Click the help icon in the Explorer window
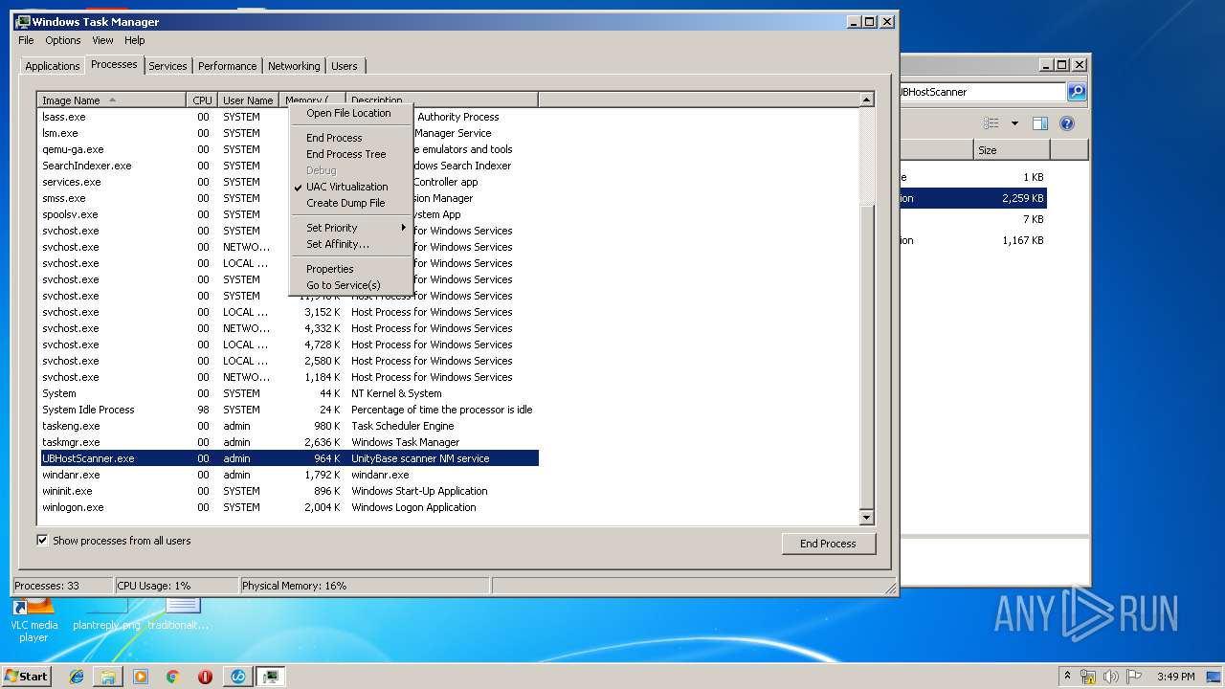Screen dimensions: 1225x689 click(1067, 123)
